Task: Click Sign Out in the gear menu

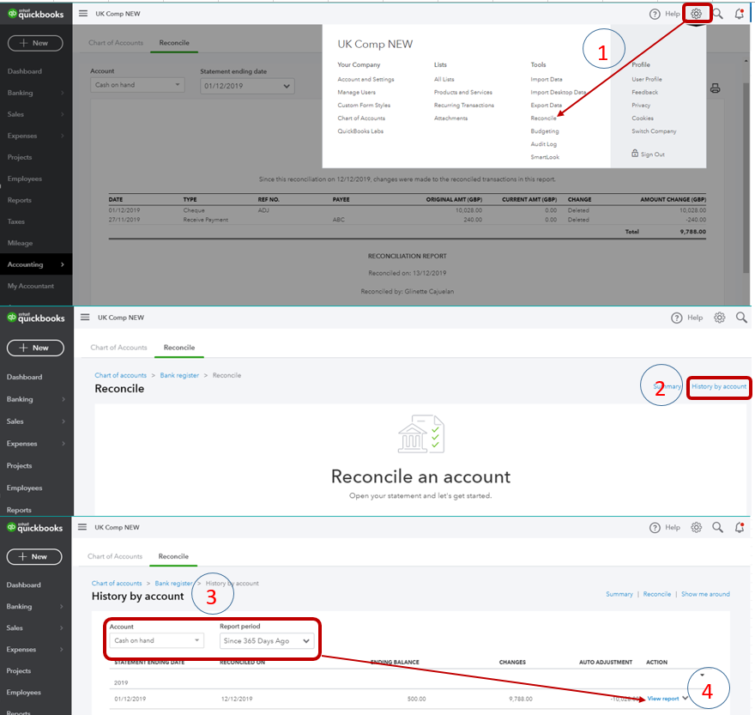Action: click(652, 155)
